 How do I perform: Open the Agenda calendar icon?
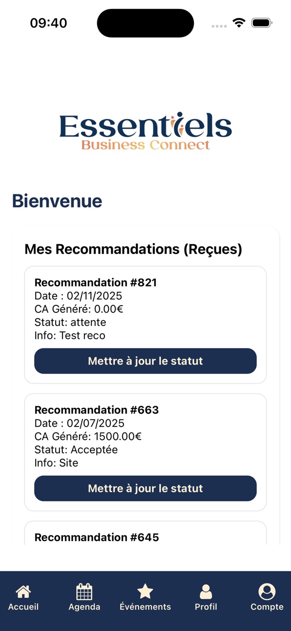tap(84, 592)
